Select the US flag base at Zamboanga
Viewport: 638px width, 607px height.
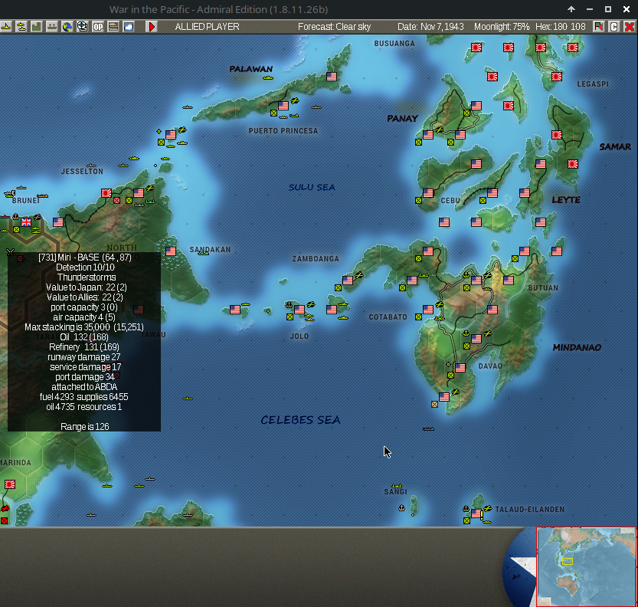pyautogui.click(x=348, y=280)
